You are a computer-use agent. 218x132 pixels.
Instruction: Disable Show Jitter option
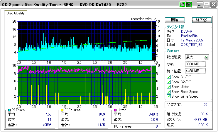(x=169, y=87)
